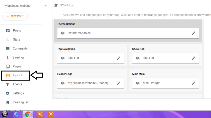The height and width of the screenshot is (118, 211).
Task: Toggle visibility of Social Top Link List
Action: [138, 58]
